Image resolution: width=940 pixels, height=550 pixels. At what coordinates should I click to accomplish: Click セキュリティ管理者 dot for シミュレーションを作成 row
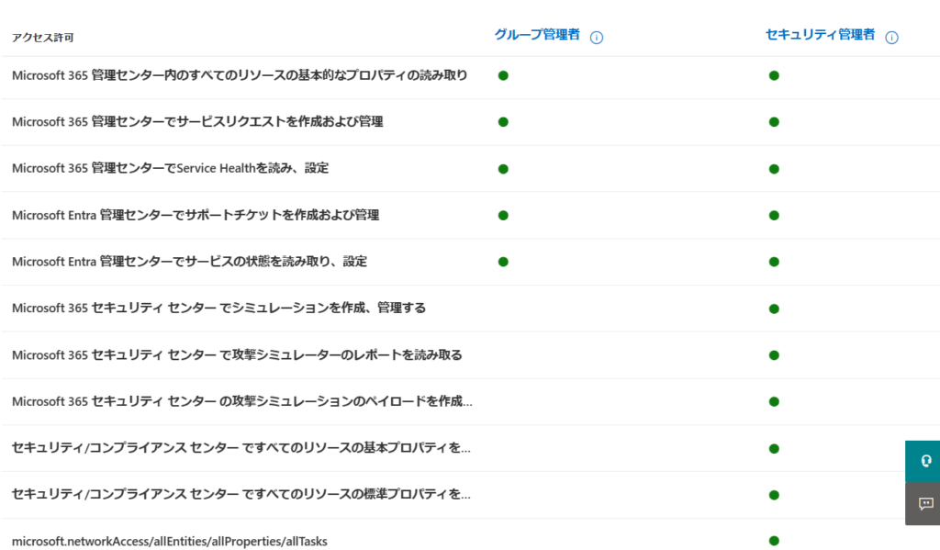click(774, 309)
